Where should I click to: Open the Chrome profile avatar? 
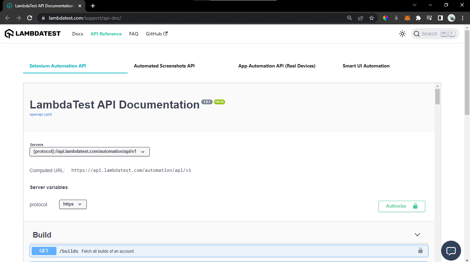pyautogui.click(x=451, y=18)
